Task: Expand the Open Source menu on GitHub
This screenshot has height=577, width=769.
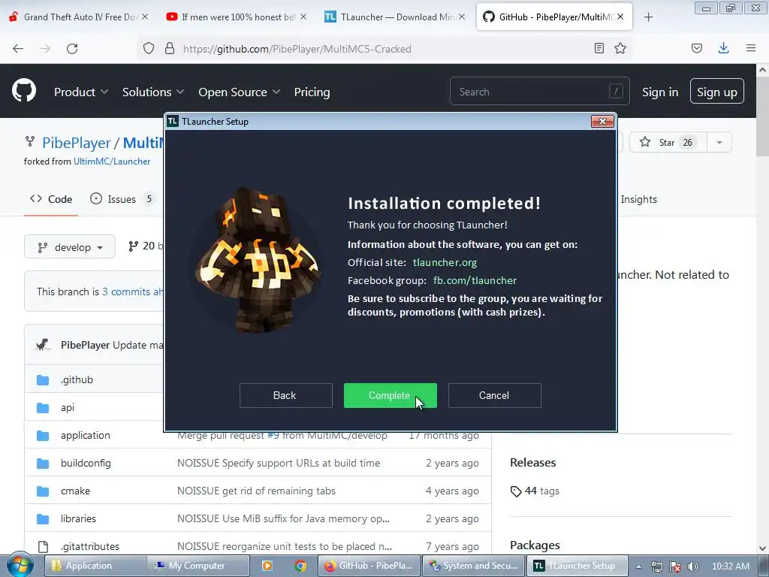Action: (239, 92)
